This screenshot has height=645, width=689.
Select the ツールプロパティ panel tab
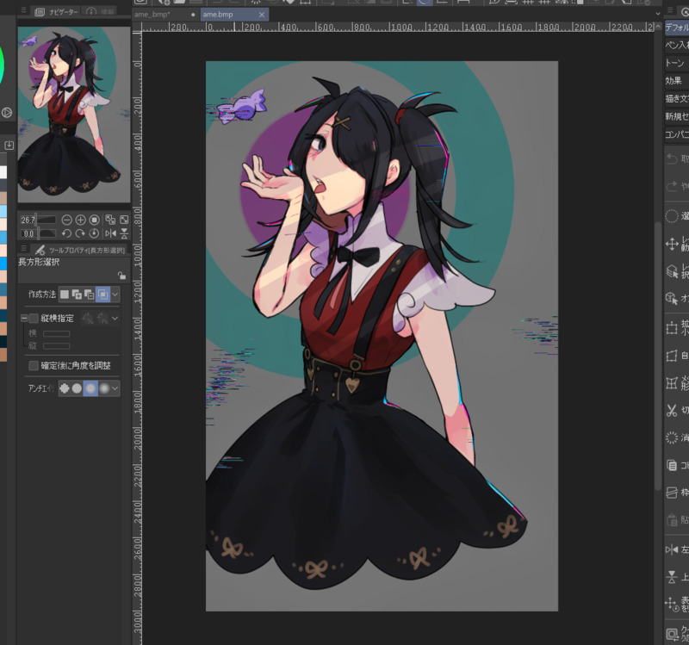point(80,250)
